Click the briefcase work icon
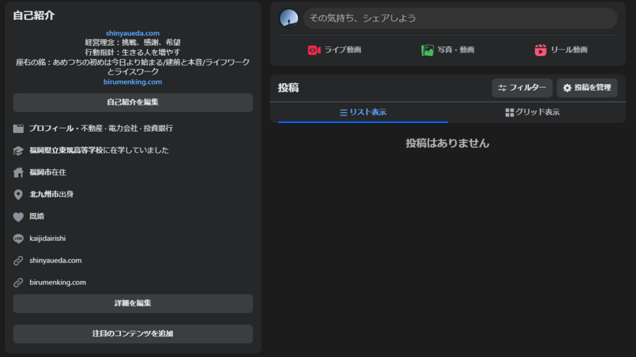Viewport: 636px width, 357px height. tap(18, 129)
